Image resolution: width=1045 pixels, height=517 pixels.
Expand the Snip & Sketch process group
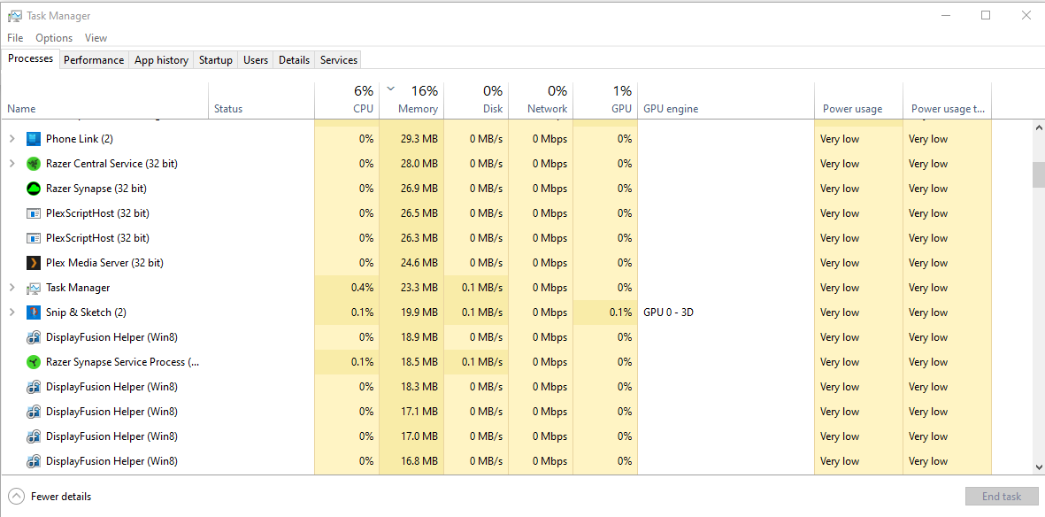[12, 313]
